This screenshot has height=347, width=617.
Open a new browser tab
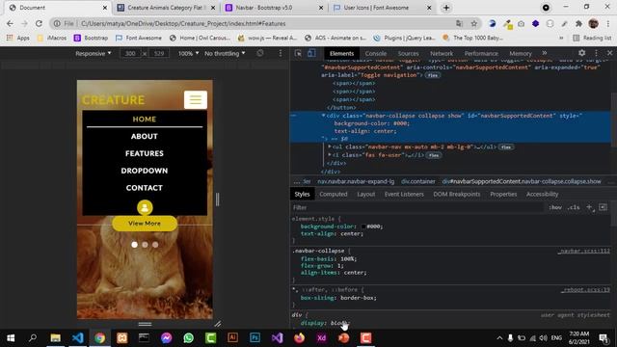446,8
